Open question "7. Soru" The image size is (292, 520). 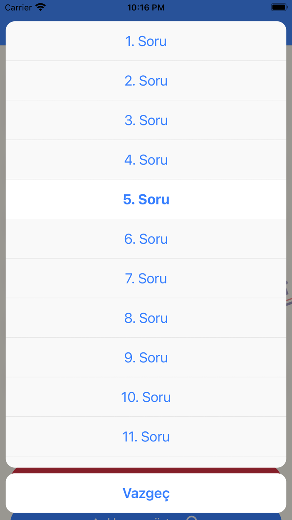[146, 278]
